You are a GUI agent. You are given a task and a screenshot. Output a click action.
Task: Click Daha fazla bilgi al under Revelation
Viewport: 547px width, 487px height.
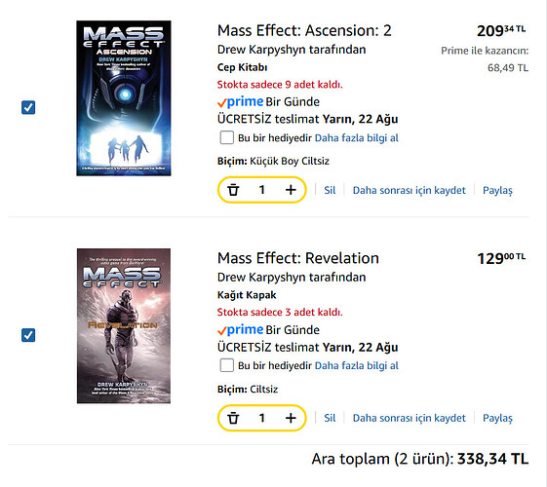pyautogui.click(x=357, y=366)
